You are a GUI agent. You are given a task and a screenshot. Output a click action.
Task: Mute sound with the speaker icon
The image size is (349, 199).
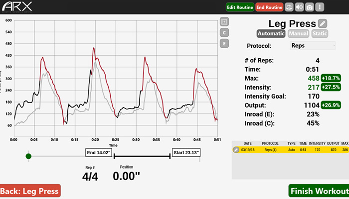point(300,7)
